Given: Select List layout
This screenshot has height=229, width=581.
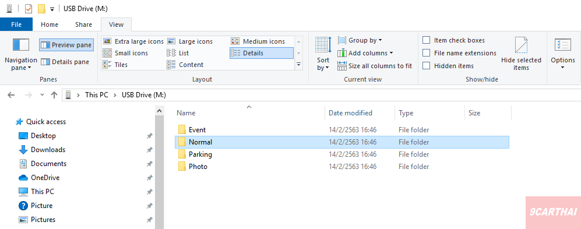Looking at the screenshot, I should pyautogui.click(x=178, y=53).
